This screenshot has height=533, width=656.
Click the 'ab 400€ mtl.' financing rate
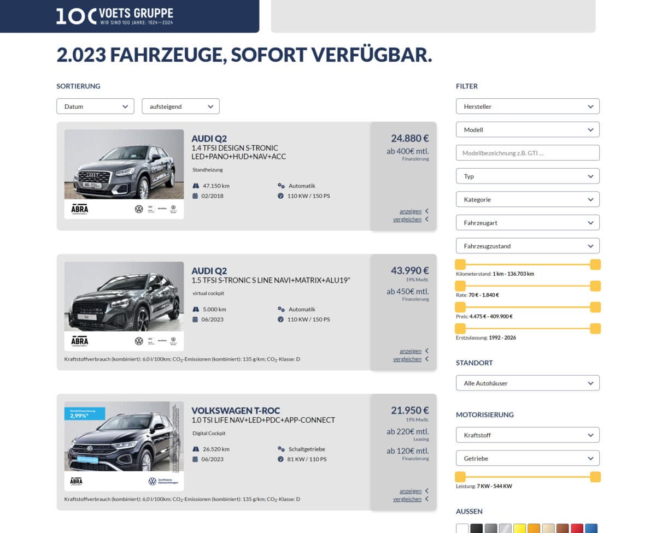click(x=408, y=151)
